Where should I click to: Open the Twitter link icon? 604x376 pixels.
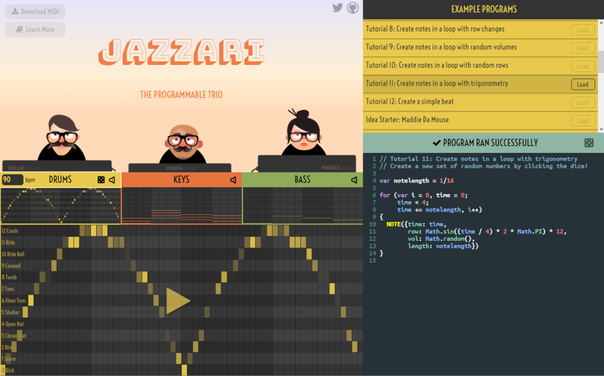point(337,8)
